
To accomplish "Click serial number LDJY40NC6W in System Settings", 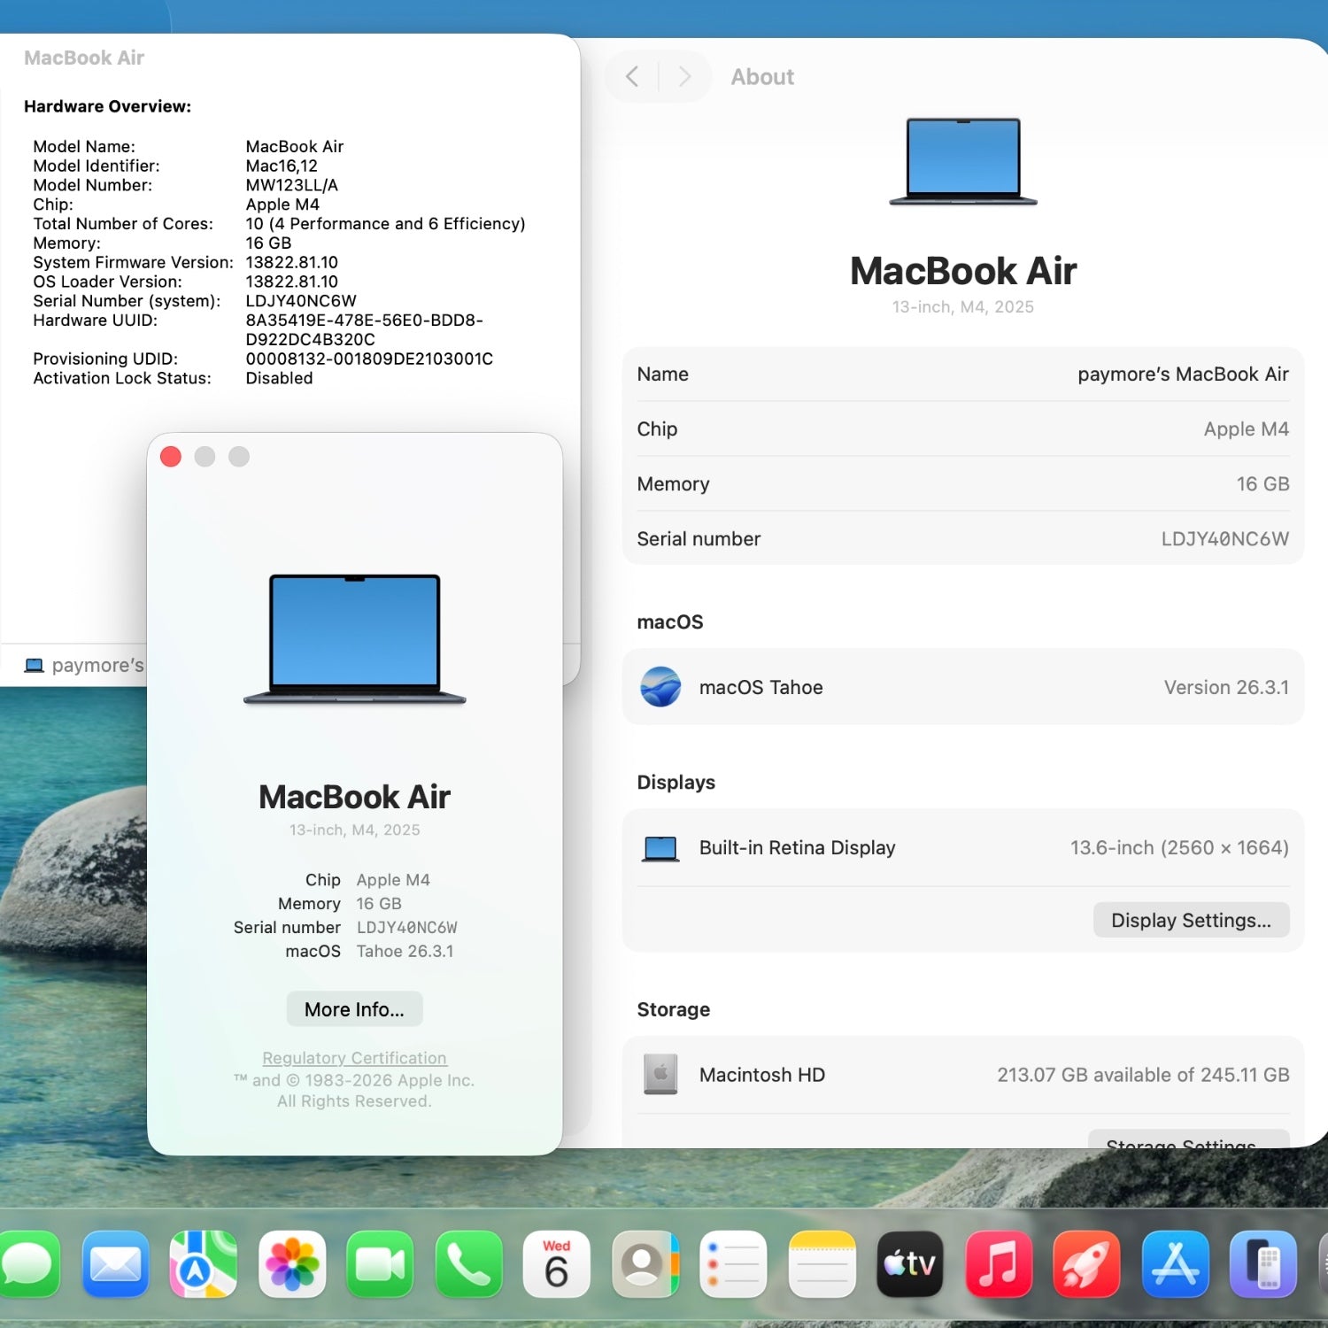I will pos(1224,539).
